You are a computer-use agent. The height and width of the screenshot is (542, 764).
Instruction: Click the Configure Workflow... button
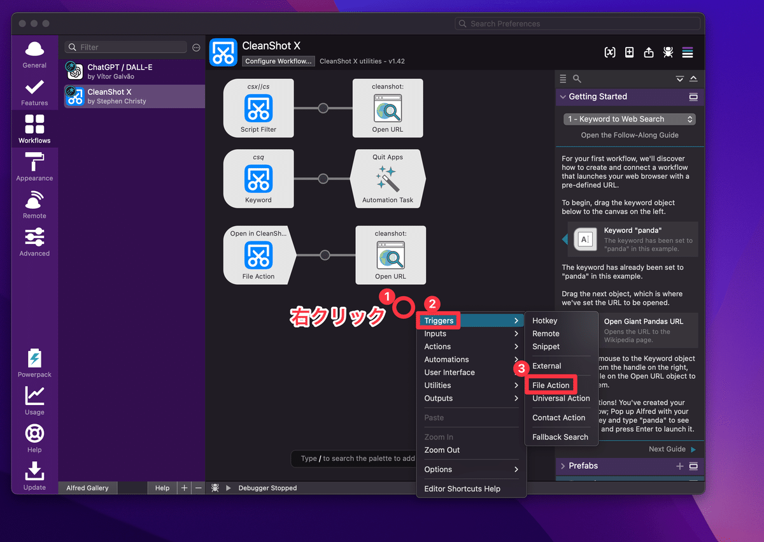(x=278, y=61)
